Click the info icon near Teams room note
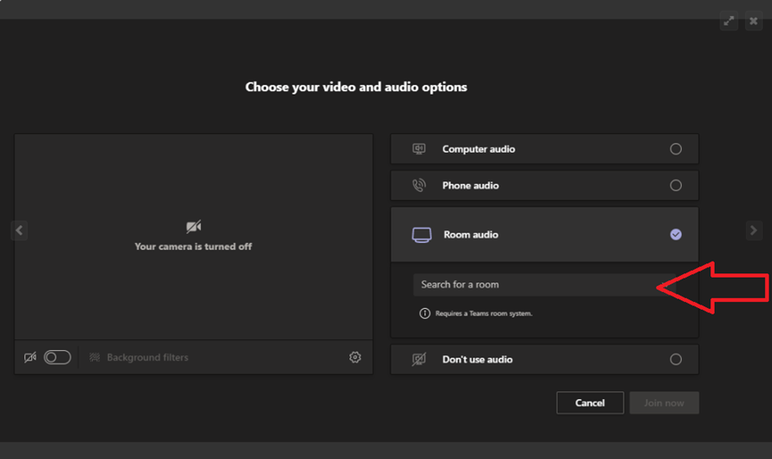 [425, 313]
